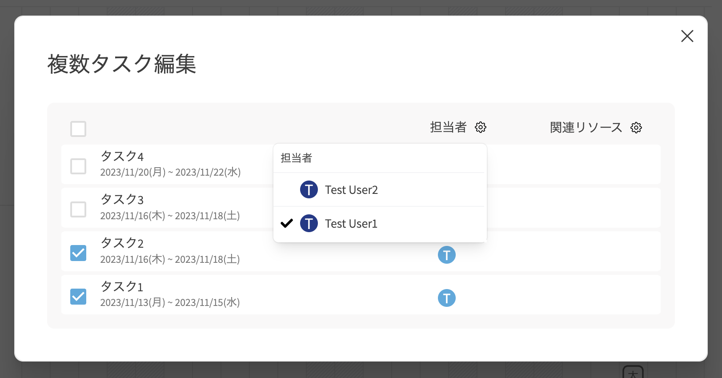Close the 複数タスク編集 dialog
Screen dimensions: 722x378
coord(687,36)
